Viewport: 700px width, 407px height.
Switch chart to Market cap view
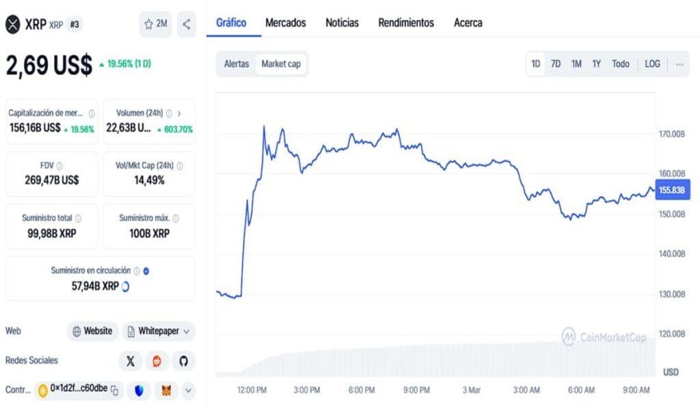281,64
